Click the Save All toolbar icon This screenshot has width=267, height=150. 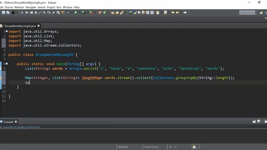tap(8, 12)
